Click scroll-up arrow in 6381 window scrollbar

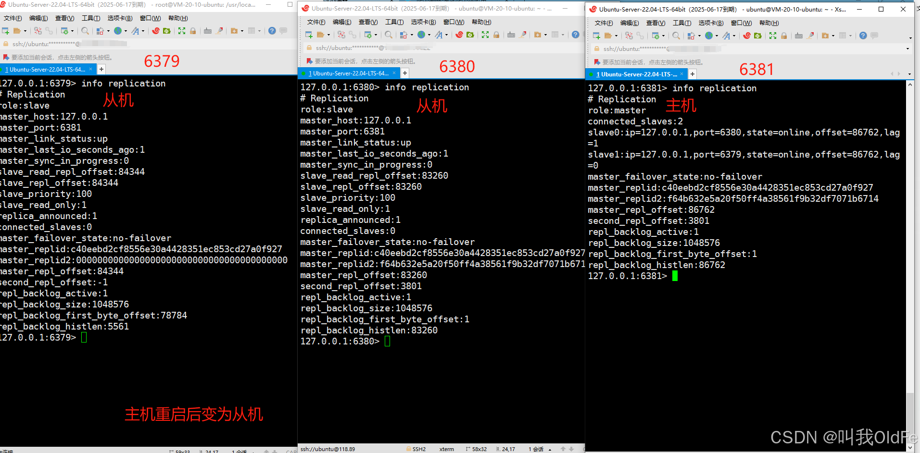[910, 84]
